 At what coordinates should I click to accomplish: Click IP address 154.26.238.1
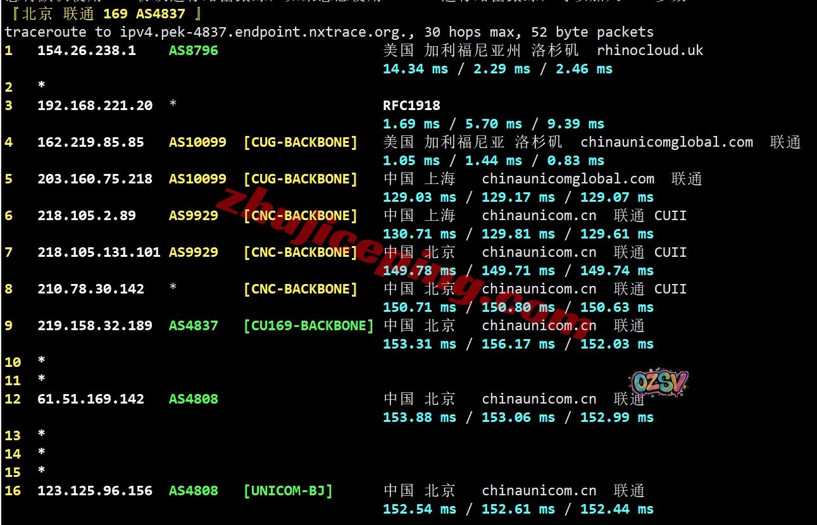(87, 51)
